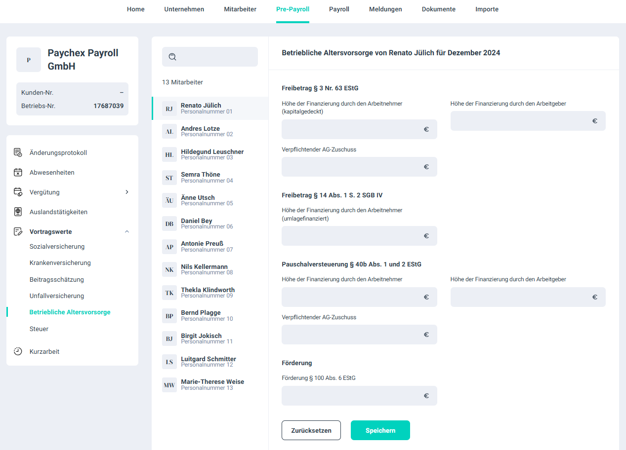Click the Paychex company logo avatar

[29, 60]
